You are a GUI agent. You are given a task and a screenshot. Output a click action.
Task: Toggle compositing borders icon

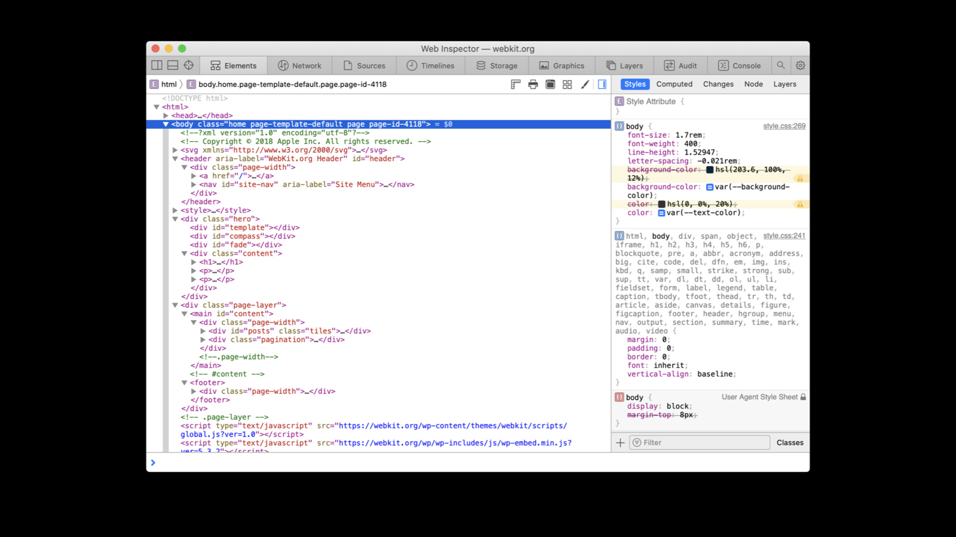point(550,84)
